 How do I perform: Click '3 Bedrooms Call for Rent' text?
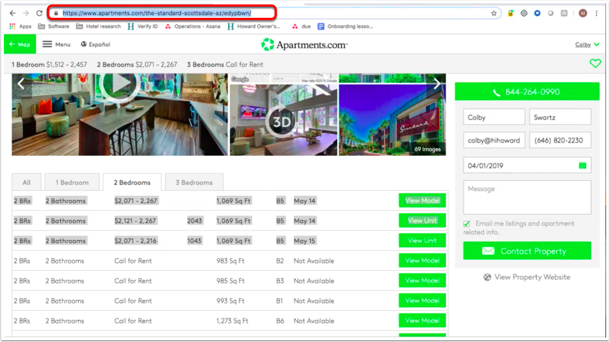[225, 65]
